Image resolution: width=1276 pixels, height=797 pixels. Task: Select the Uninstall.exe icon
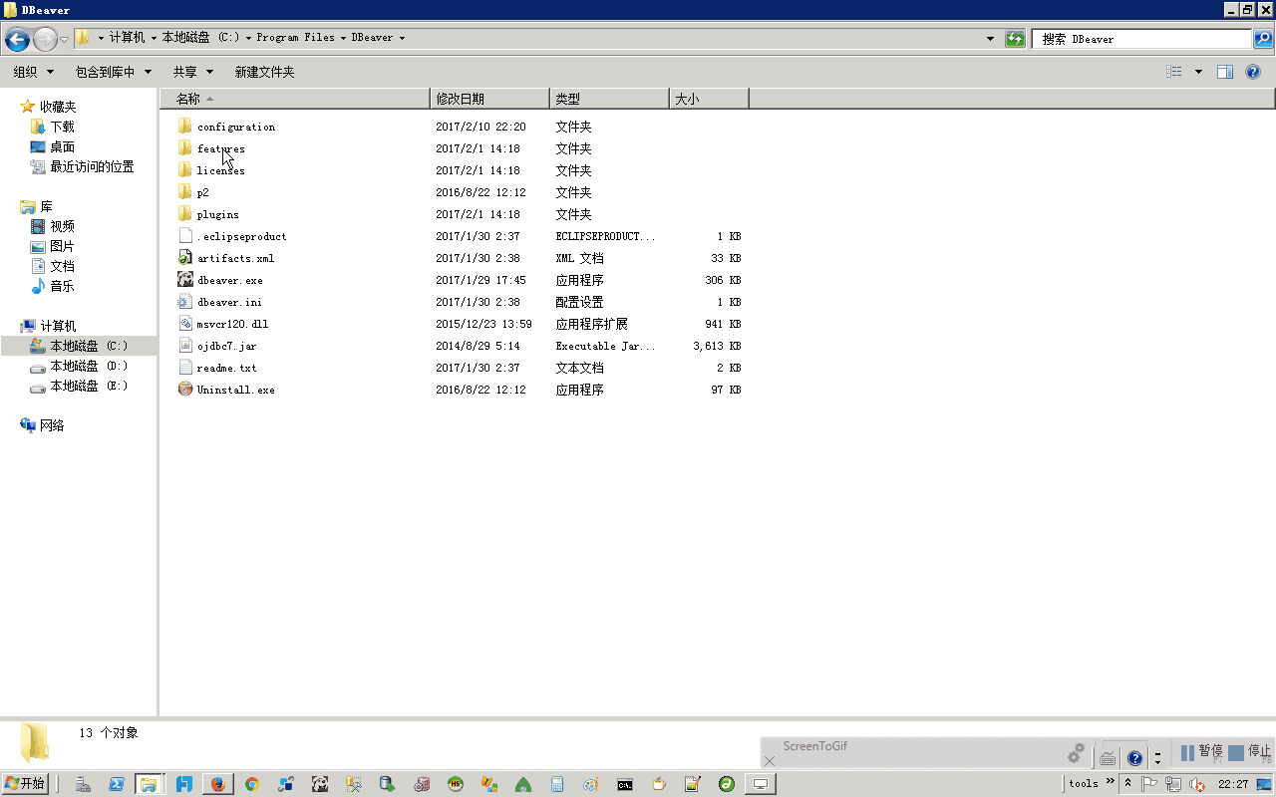185,390
